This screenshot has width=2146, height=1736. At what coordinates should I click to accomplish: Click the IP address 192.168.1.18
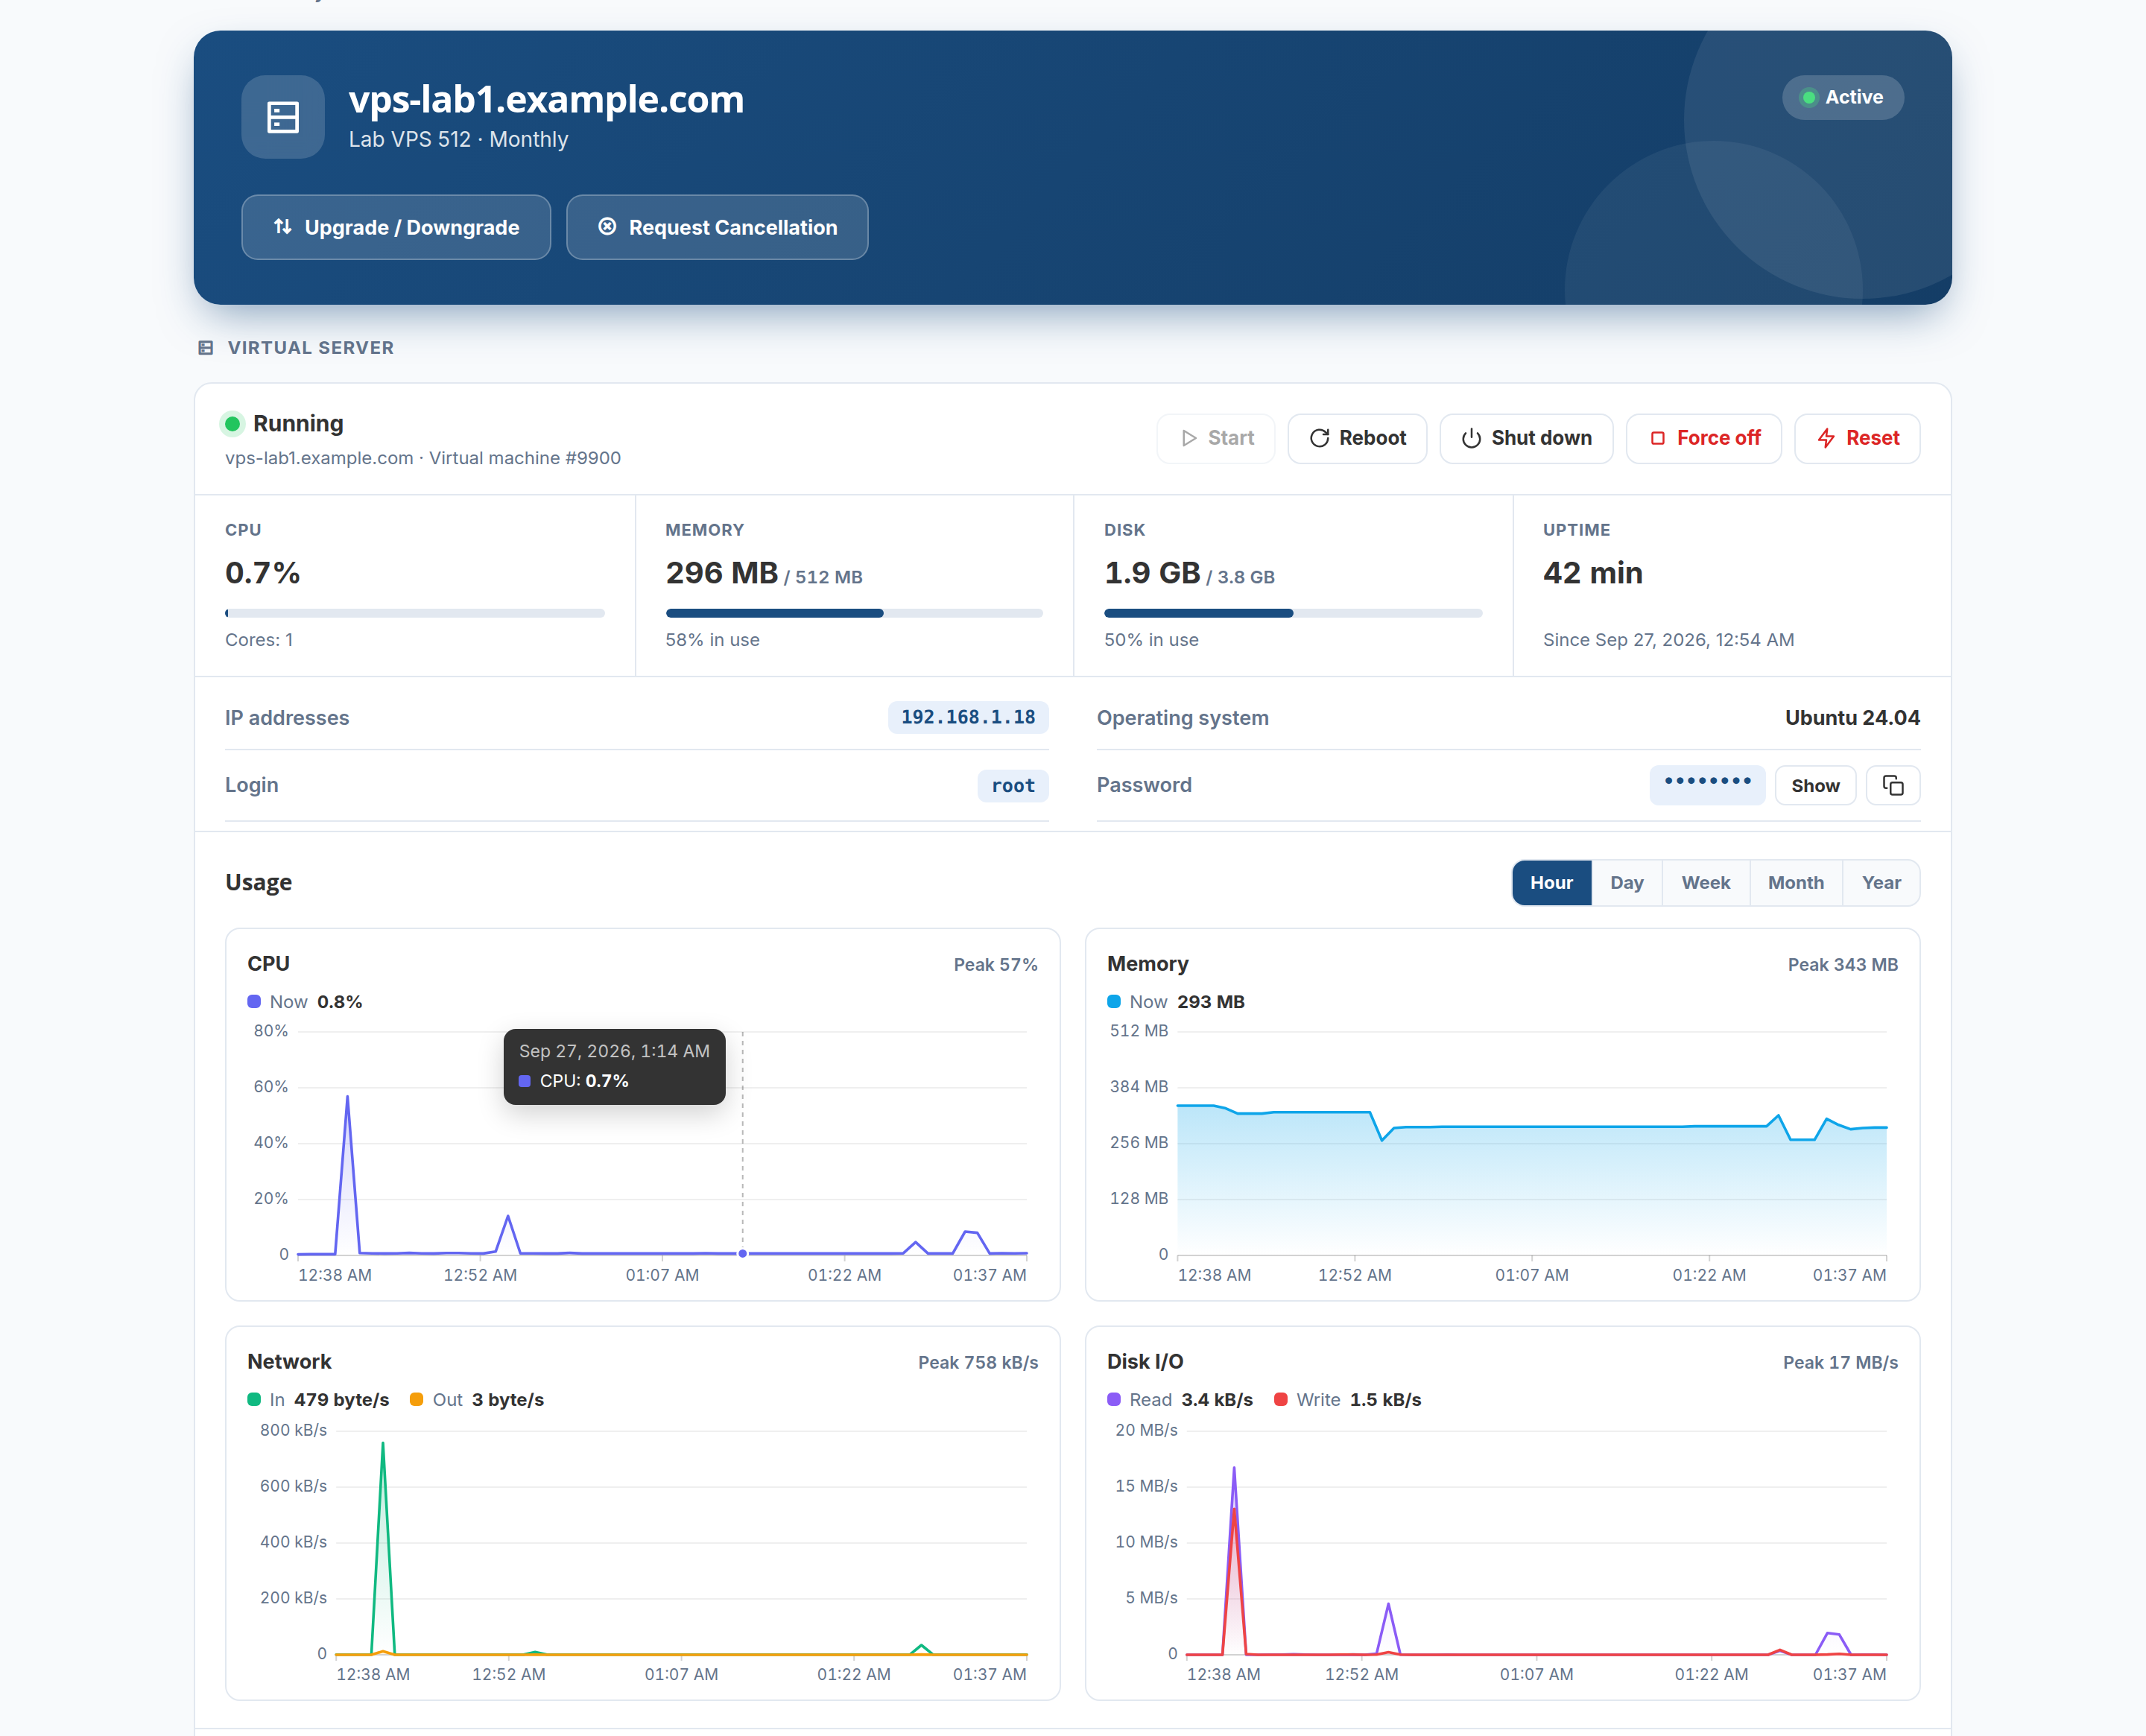(x=968, y=717)
